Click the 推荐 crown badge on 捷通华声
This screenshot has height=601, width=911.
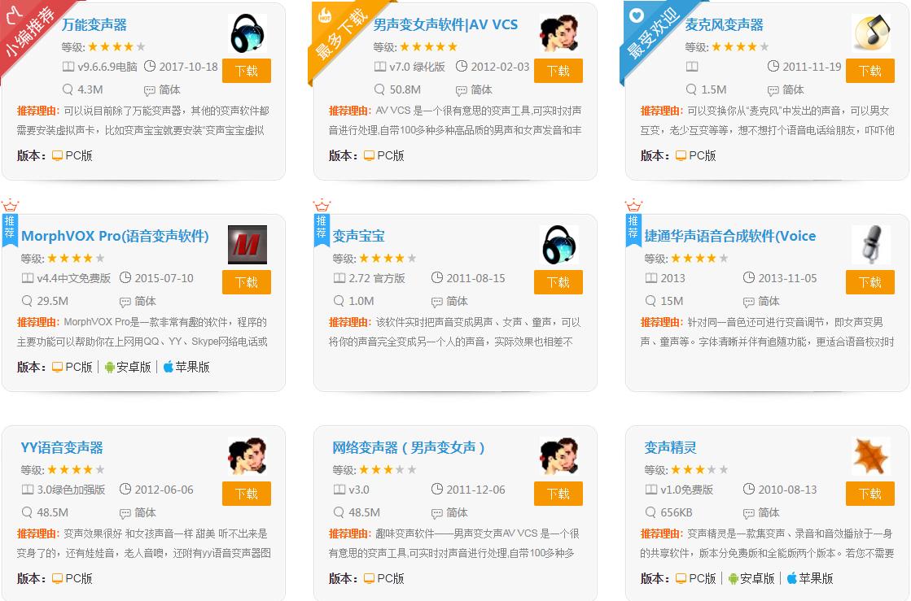(633, 224)
